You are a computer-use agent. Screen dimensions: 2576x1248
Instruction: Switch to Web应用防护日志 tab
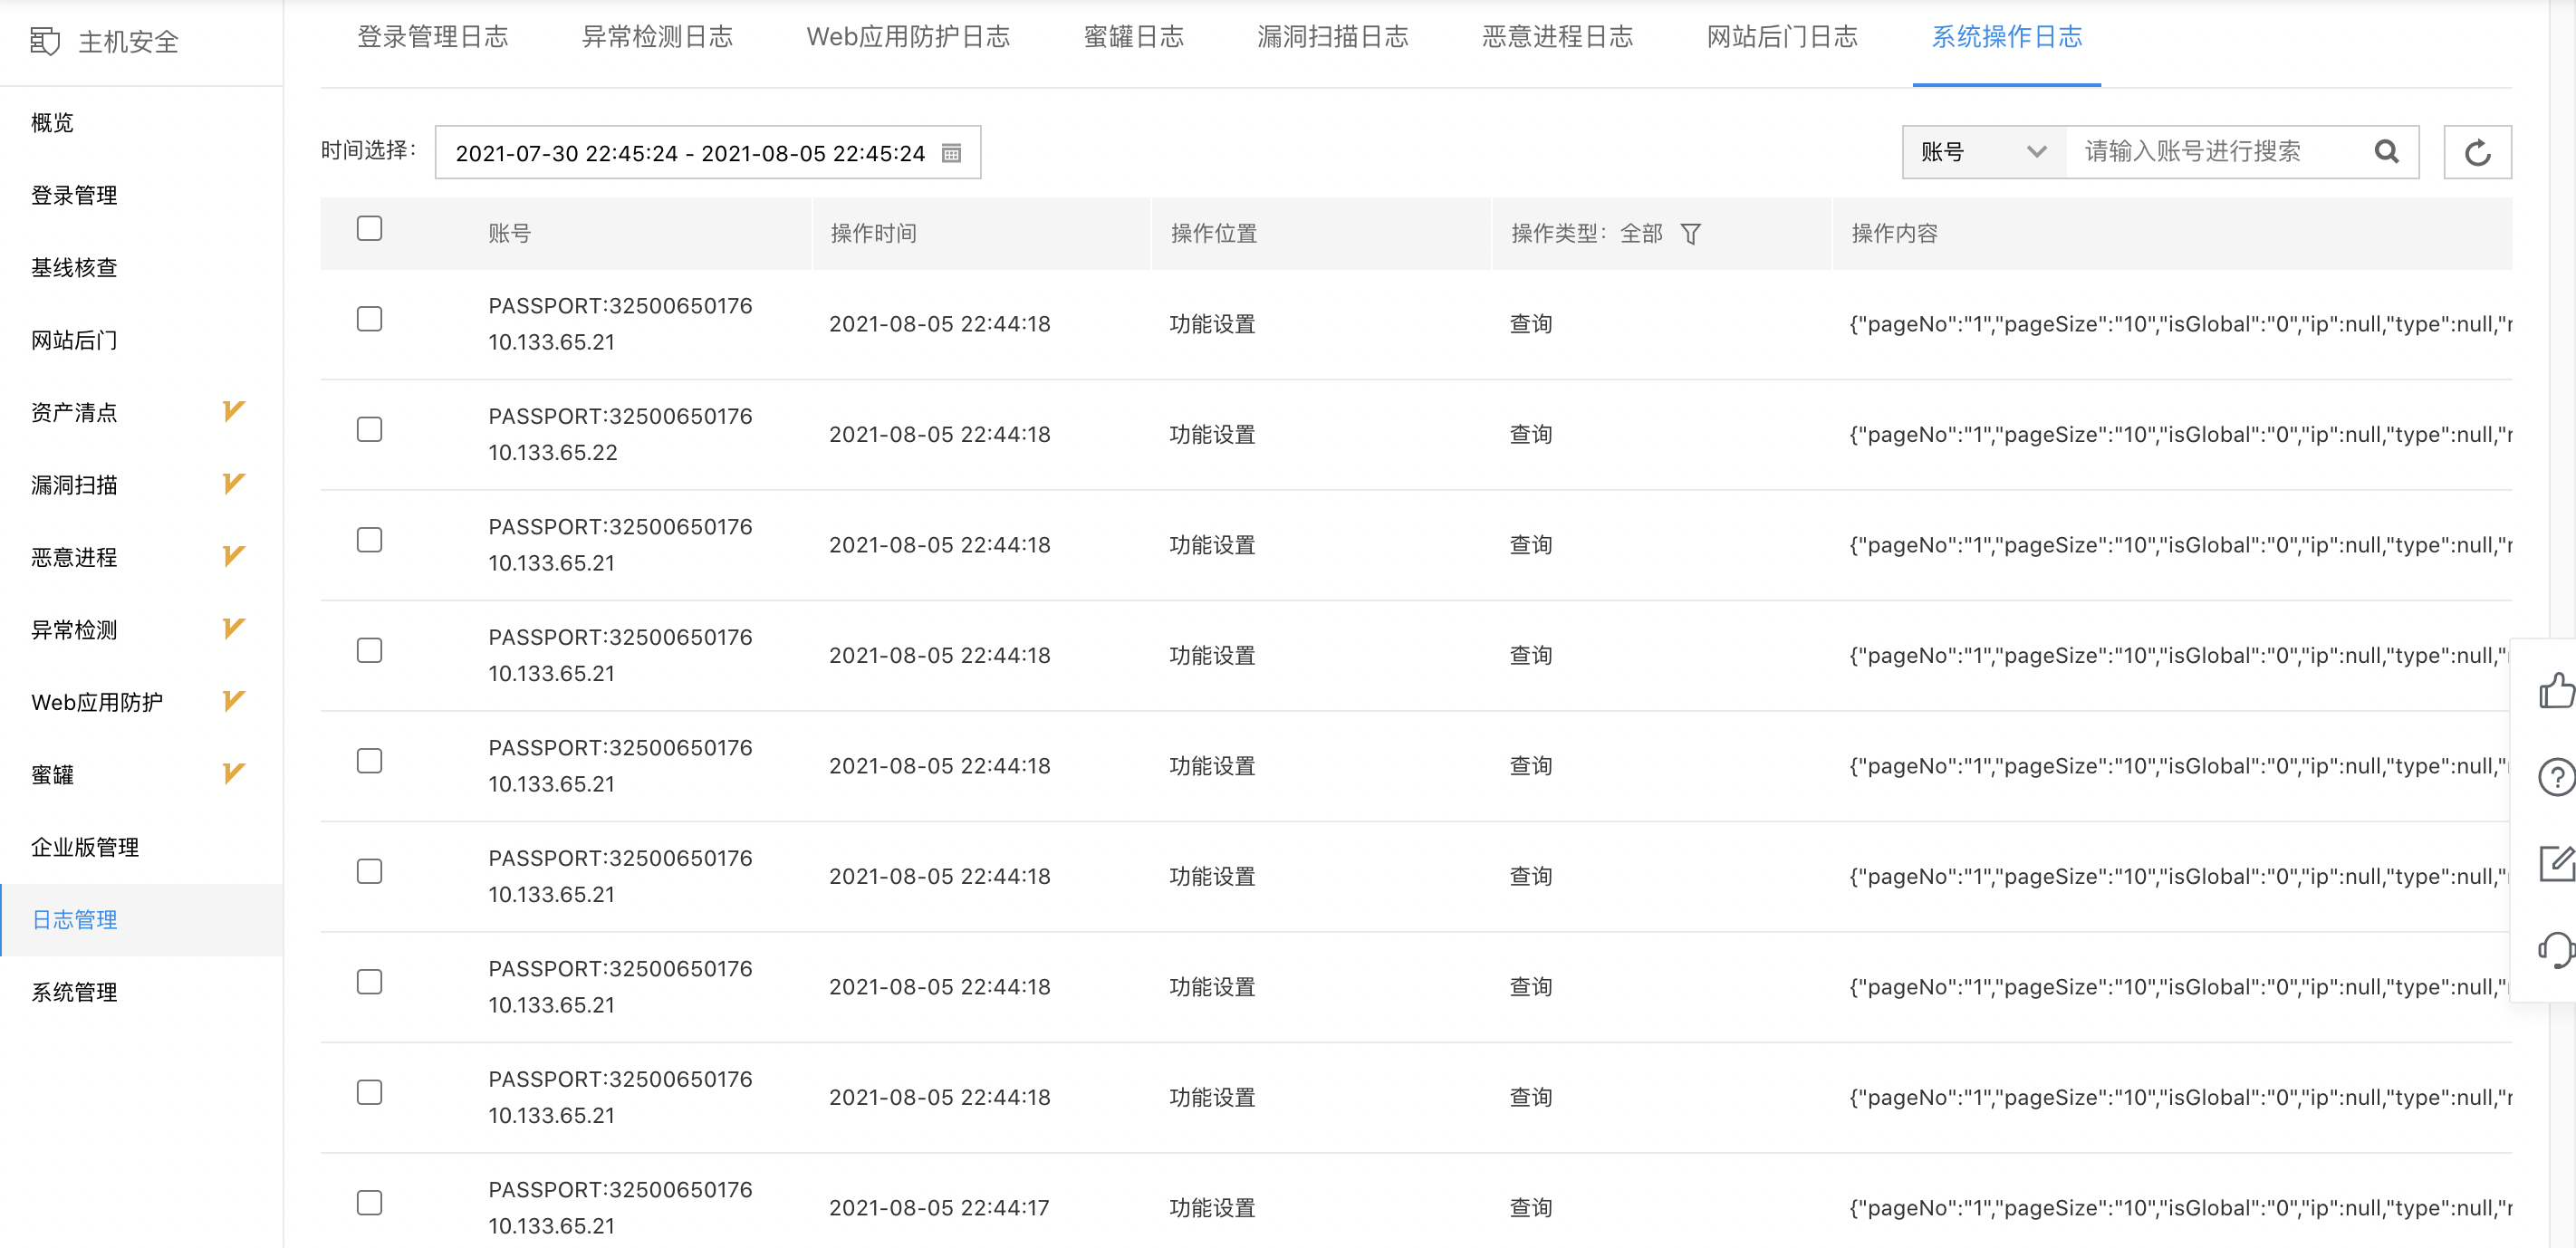pos(908,37)
